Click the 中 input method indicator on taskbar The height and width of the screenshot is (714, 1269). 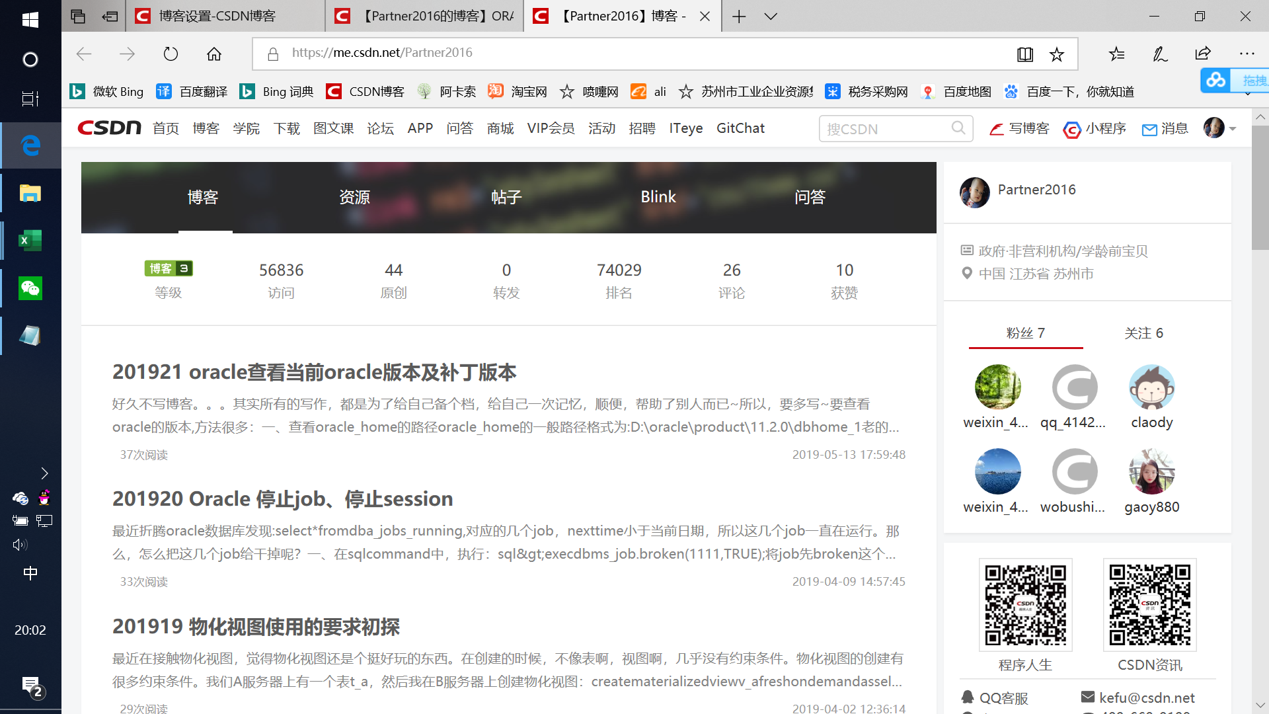click(x=30, y=573)
